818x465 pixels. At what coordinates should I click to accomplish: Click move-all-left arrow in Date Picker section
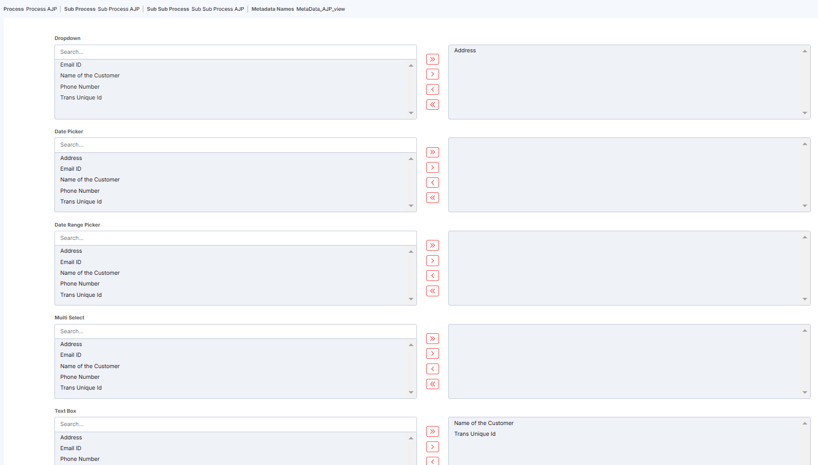[x=432, y=198]
